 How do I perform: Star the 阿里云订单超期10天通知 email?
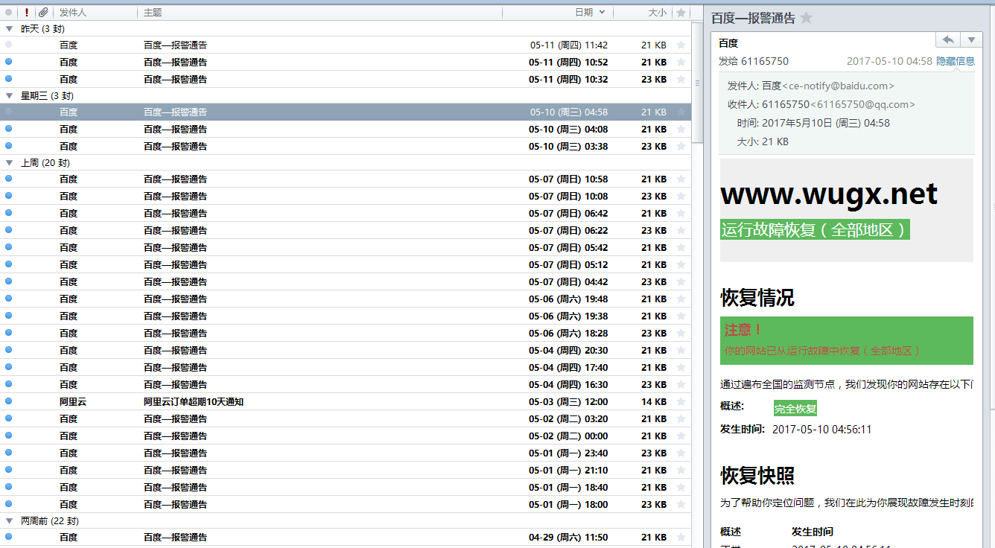click(x=681, y=401)
